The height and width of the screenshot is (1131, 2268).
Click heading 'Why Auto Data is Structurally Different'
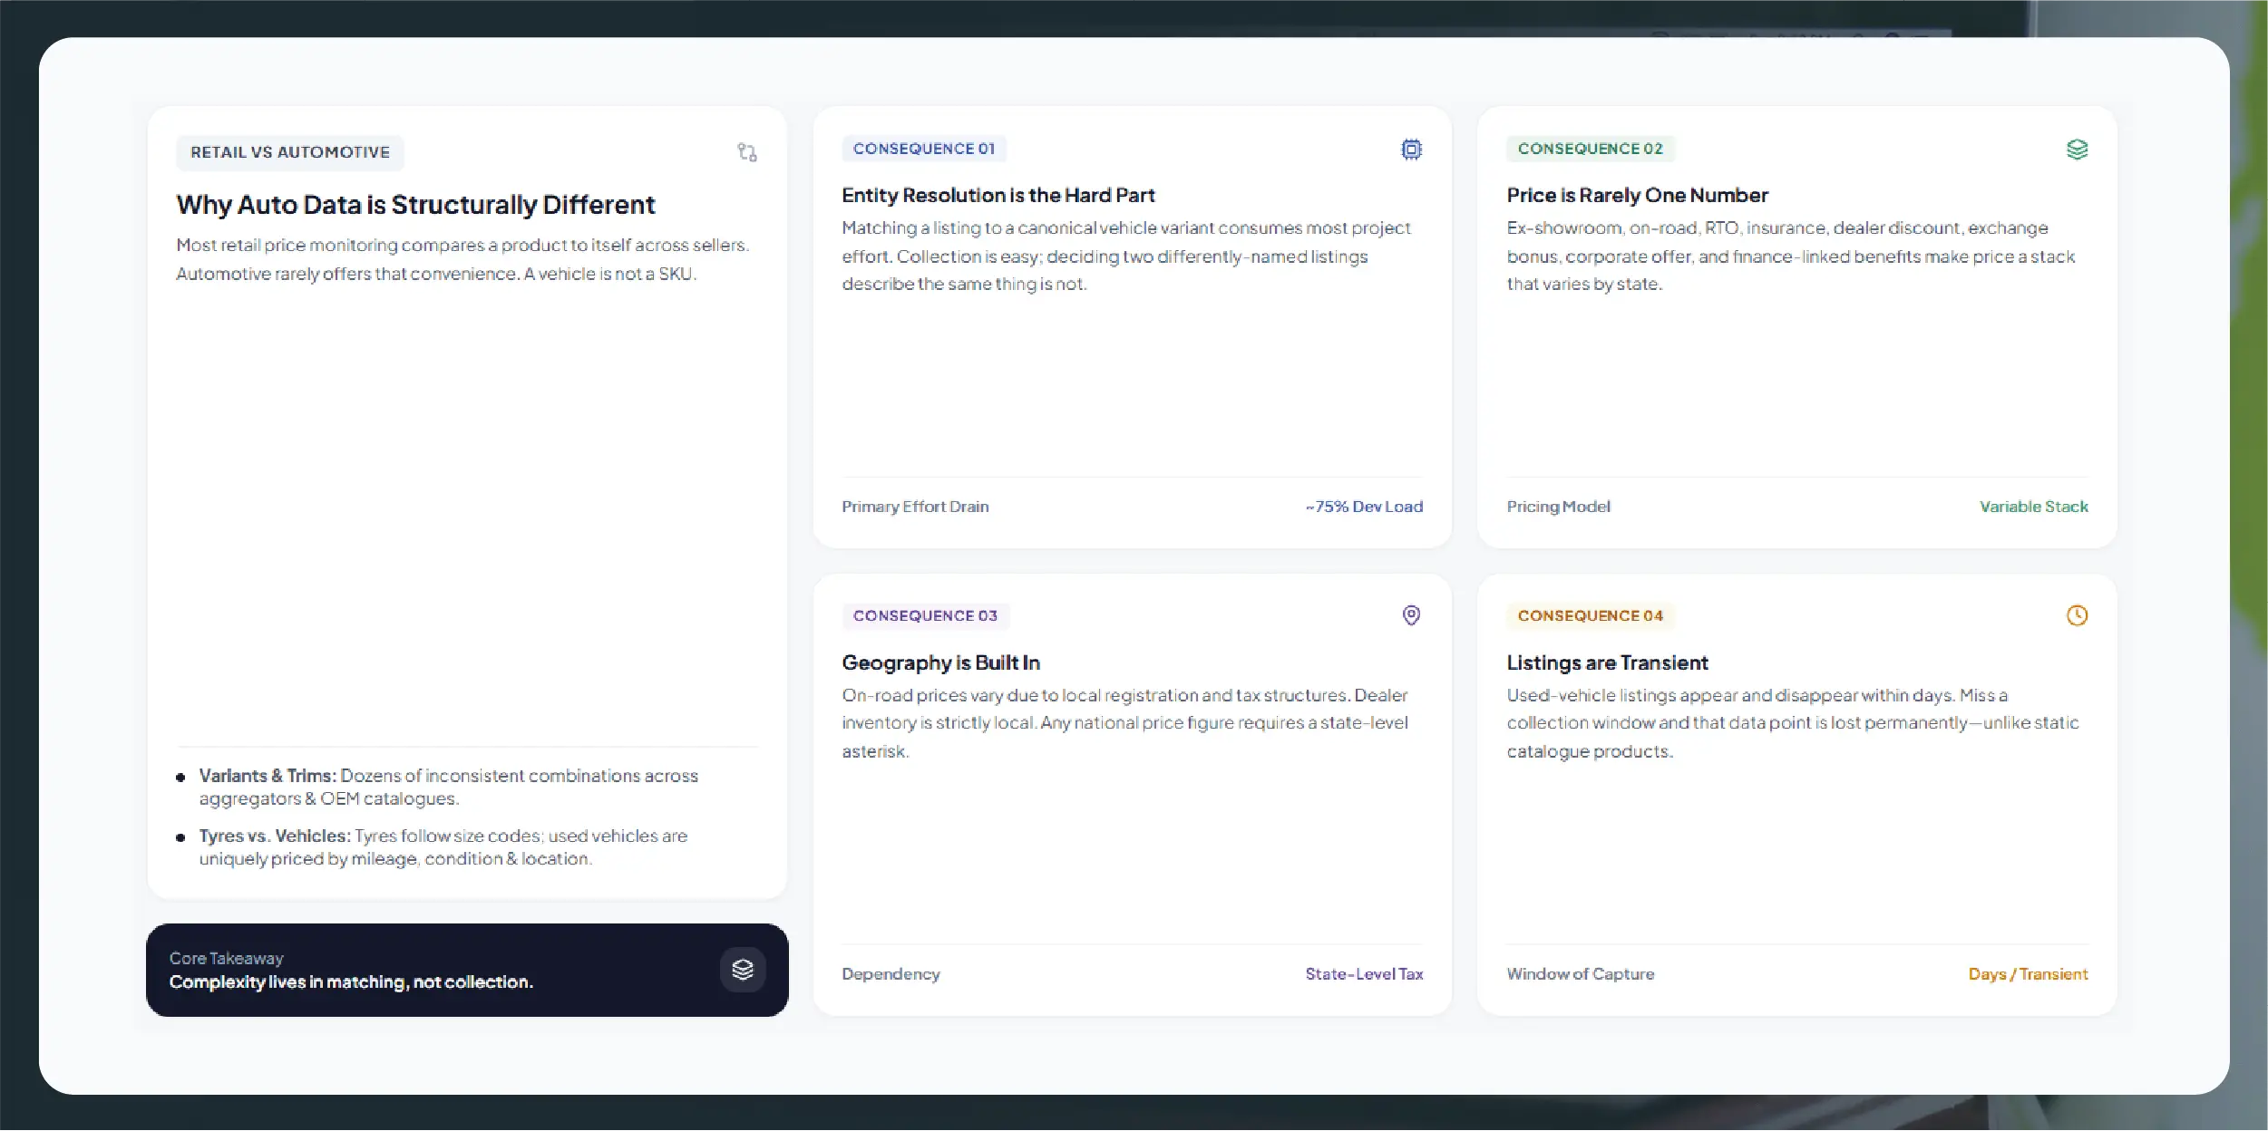[x=415, y=205]
